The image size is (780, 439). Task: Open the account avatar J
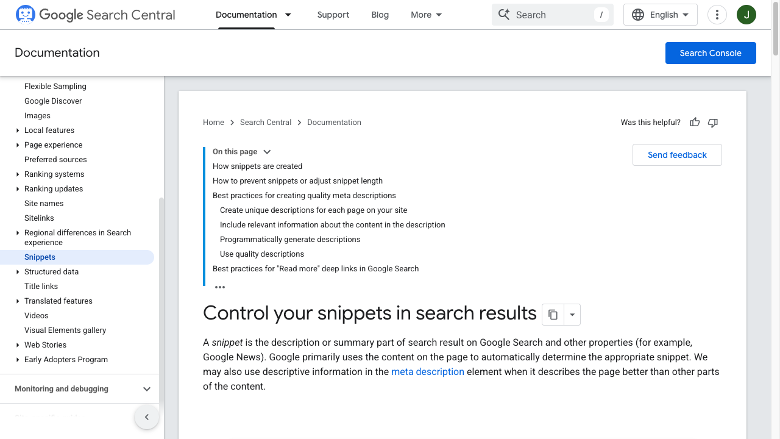(x=746, y=15)
